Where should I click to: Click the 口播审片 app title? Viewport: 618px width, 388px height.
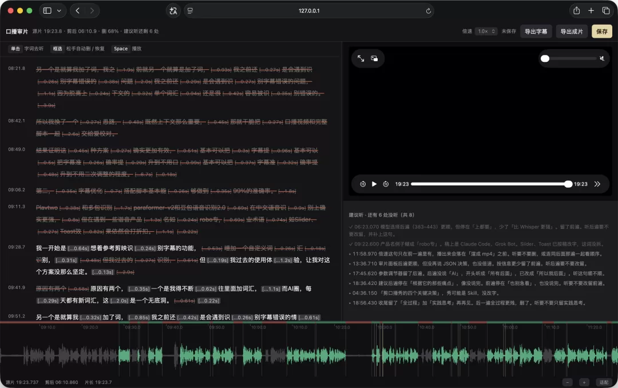pos(17,31)
